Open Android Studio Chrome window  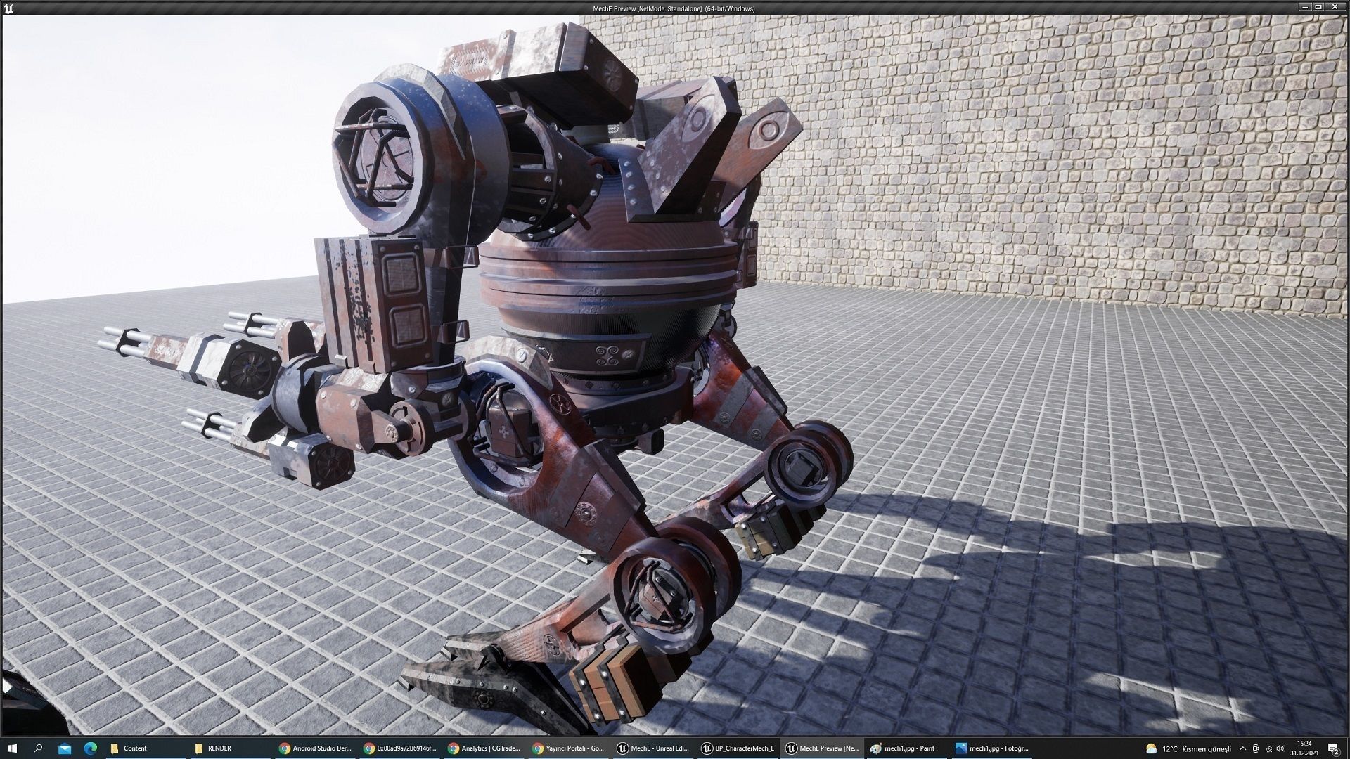coord(314,748)
